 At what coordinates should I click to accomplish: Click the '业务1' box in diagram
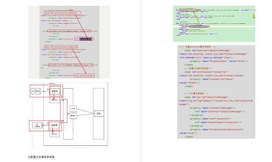[x=99, y=114]
